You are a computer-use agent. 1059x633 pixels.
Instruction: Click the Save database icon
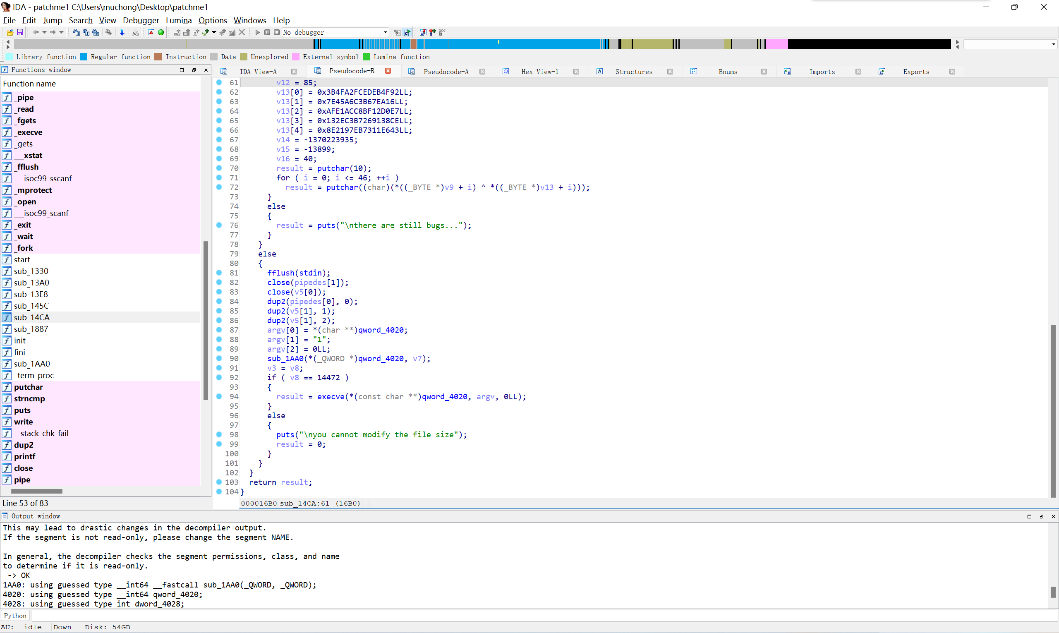tap(19, 32)
